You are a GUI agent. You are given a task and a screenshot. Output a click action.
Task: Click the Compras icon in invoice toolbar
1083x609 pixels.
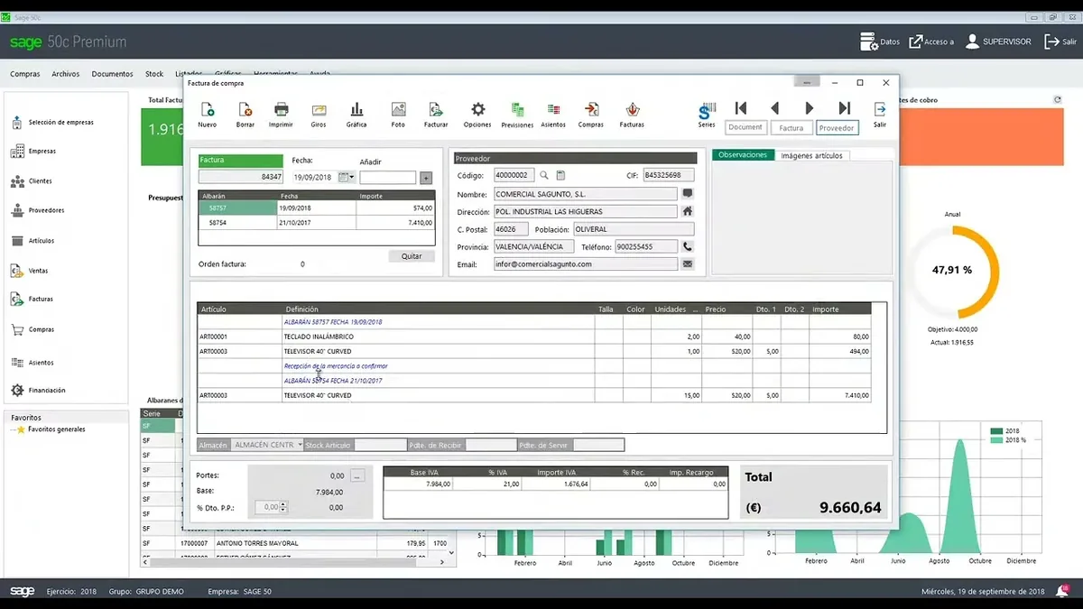coord(591,109)
